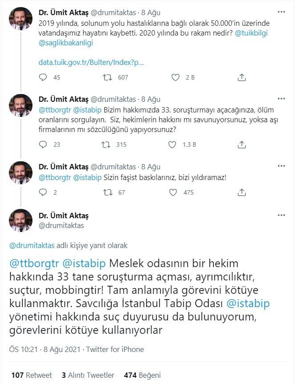Open more options on the first tweet

click(x=281, y=12)
